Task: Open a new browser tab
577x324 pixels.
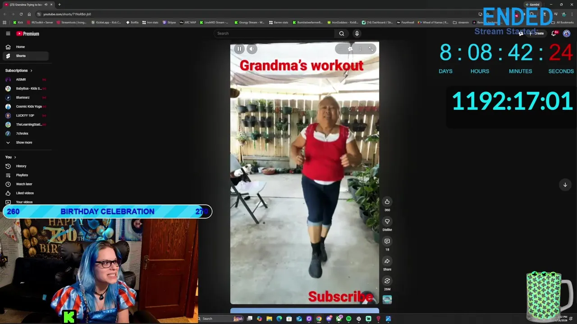Action: point(60,4)
